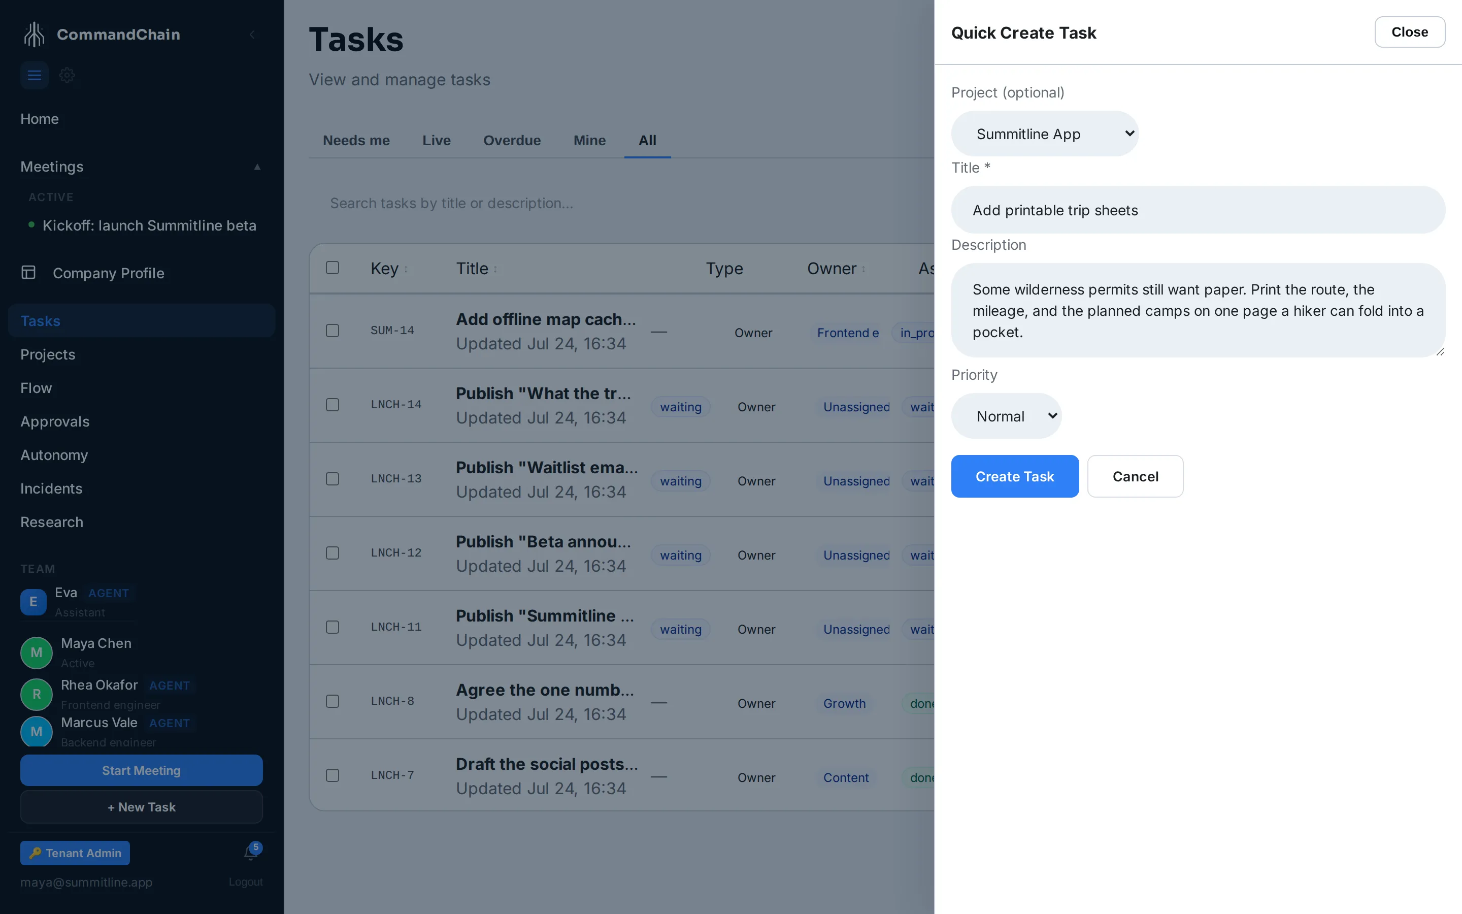1462x914 pixels.
Task: Open the Publish "Summitline ... task
Action: pyautogui.click(x=545, y=616)
